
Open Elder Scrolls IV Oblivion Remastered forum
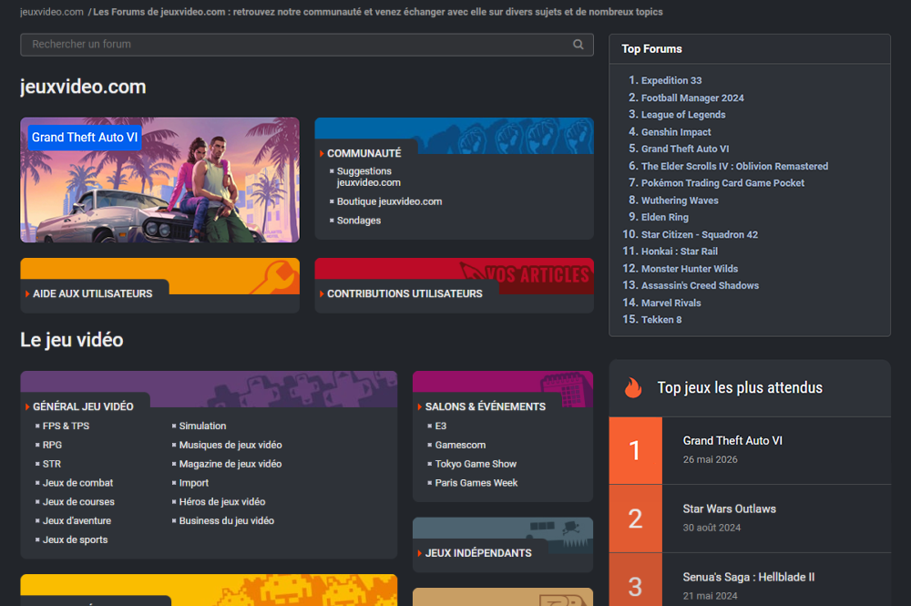[734, 166]
